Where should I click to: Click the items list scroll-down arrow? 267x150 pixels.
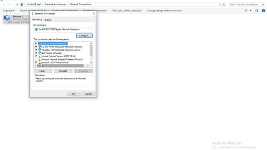(91, 62)
